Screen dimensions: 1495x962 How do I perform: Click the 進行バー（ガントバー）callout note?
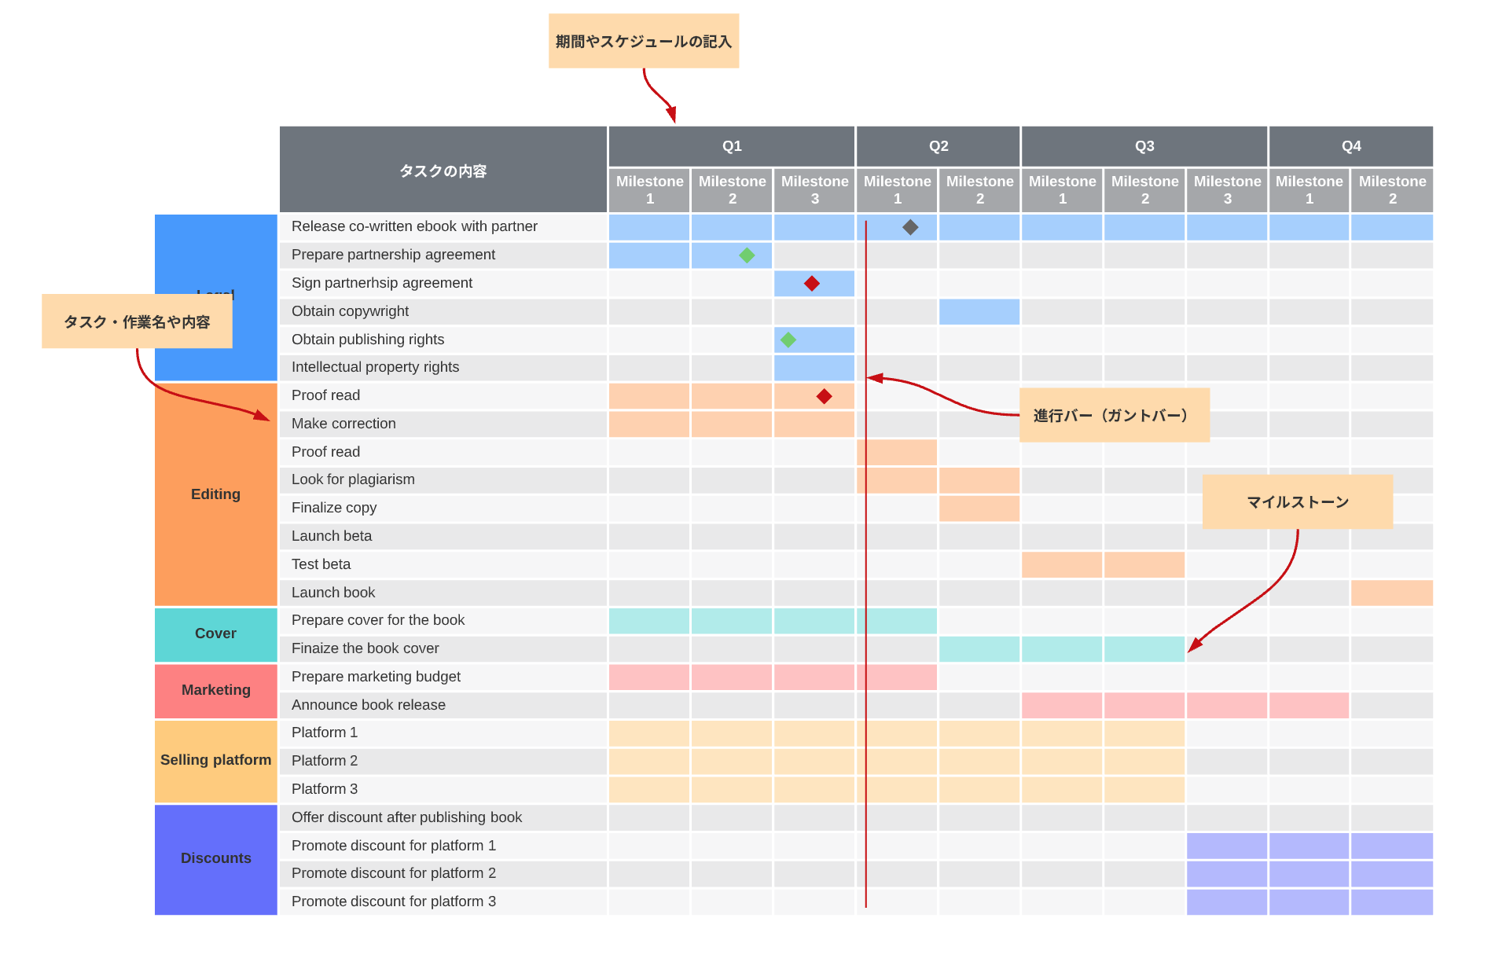click(x=1114, y=415)
